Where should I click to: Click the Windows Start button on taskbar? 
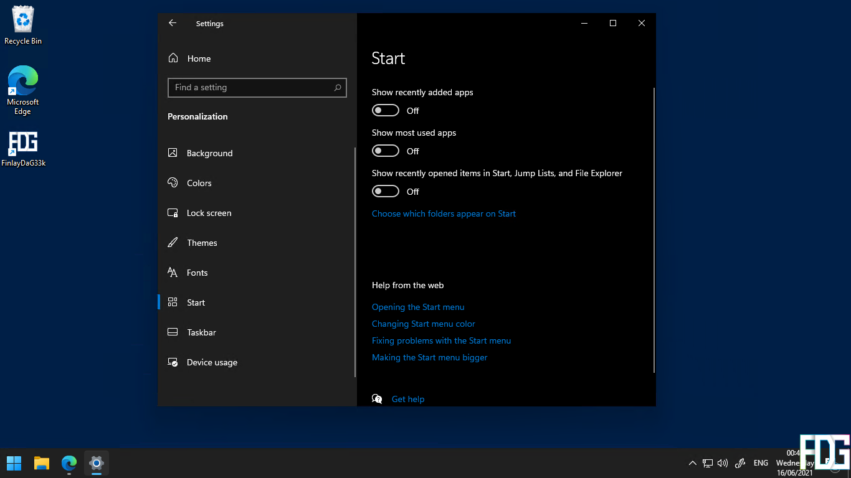(x=14, y=463)
